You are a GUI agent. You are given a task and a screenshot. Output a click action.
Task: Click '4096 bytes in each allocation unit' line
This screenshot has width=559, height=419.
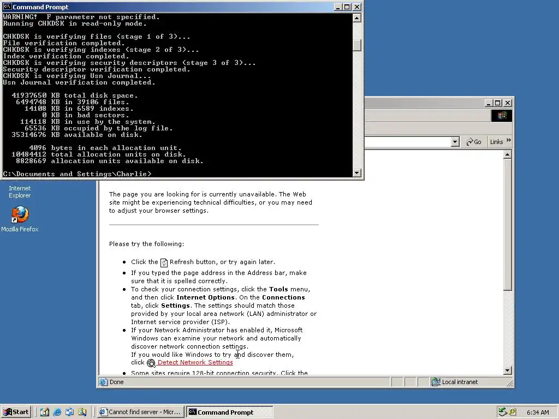click(x=105, y=148)
